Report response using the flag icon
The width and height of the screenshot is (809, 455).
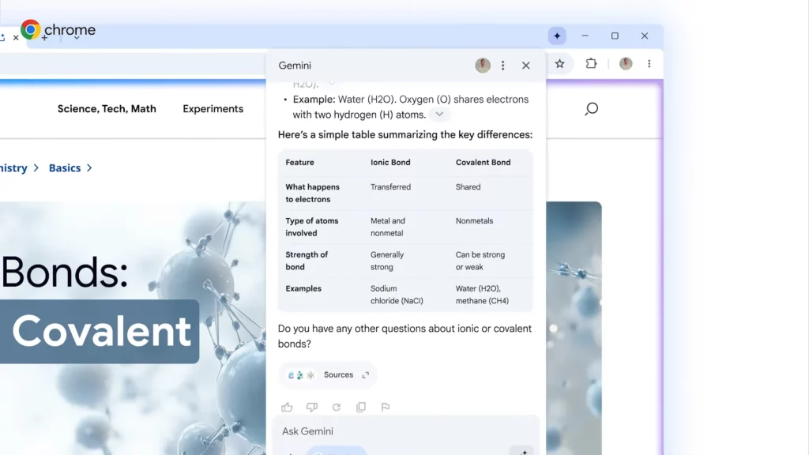pyautogui.click(x=386, y=408)
